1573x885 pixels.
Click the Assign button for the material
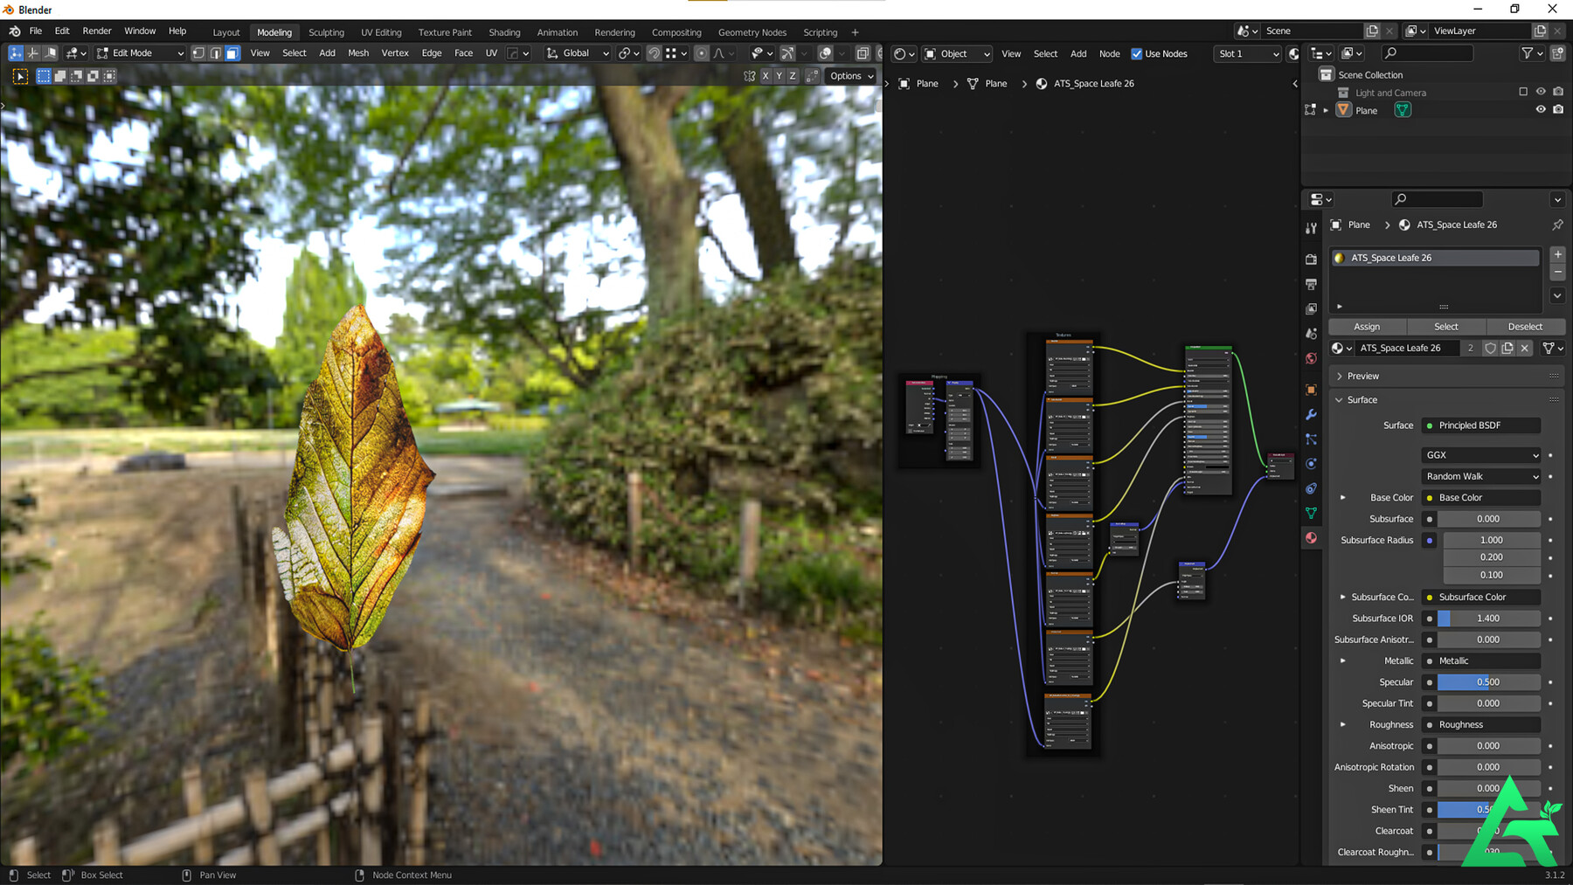(x=1367, y=326)
